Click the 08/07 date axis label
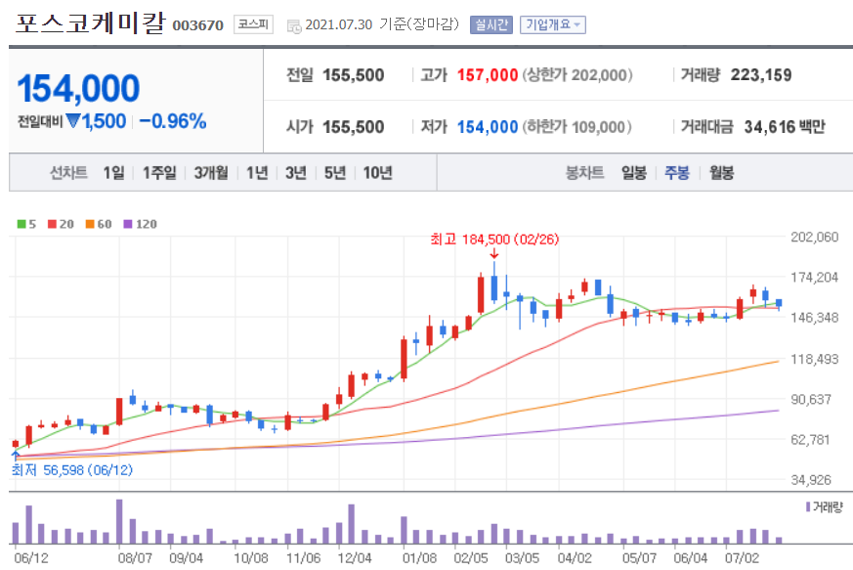853x570 pixels. [135, 558]
